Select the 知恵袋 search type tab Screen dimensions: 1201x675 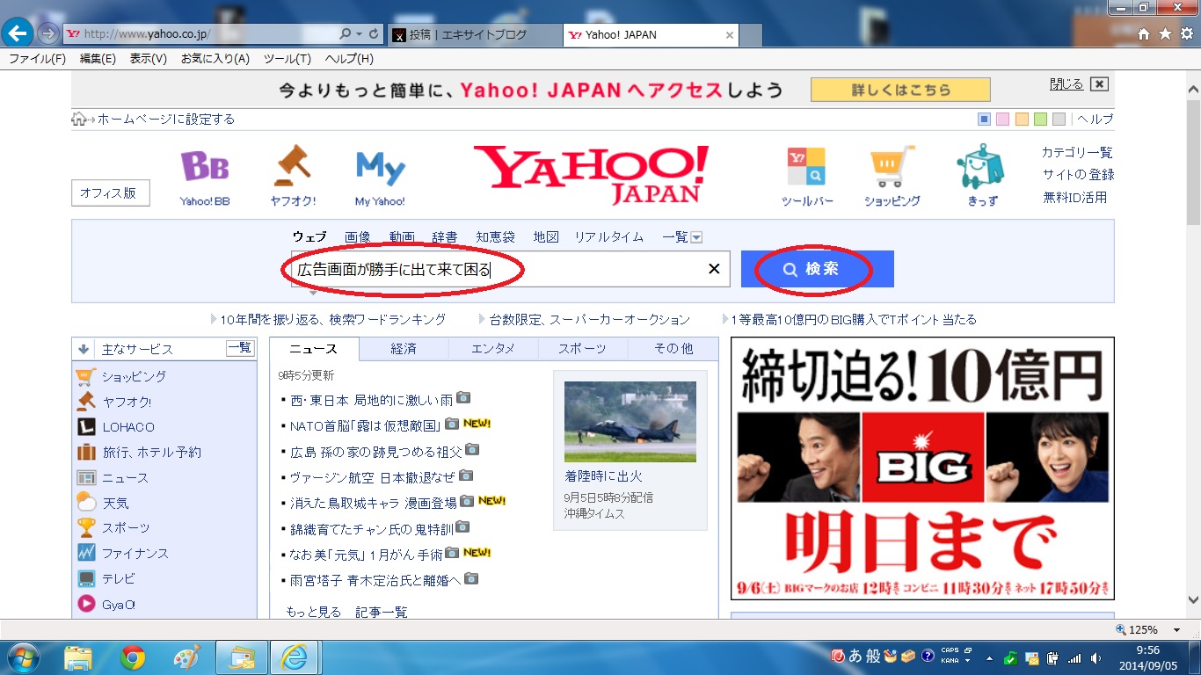495,237
